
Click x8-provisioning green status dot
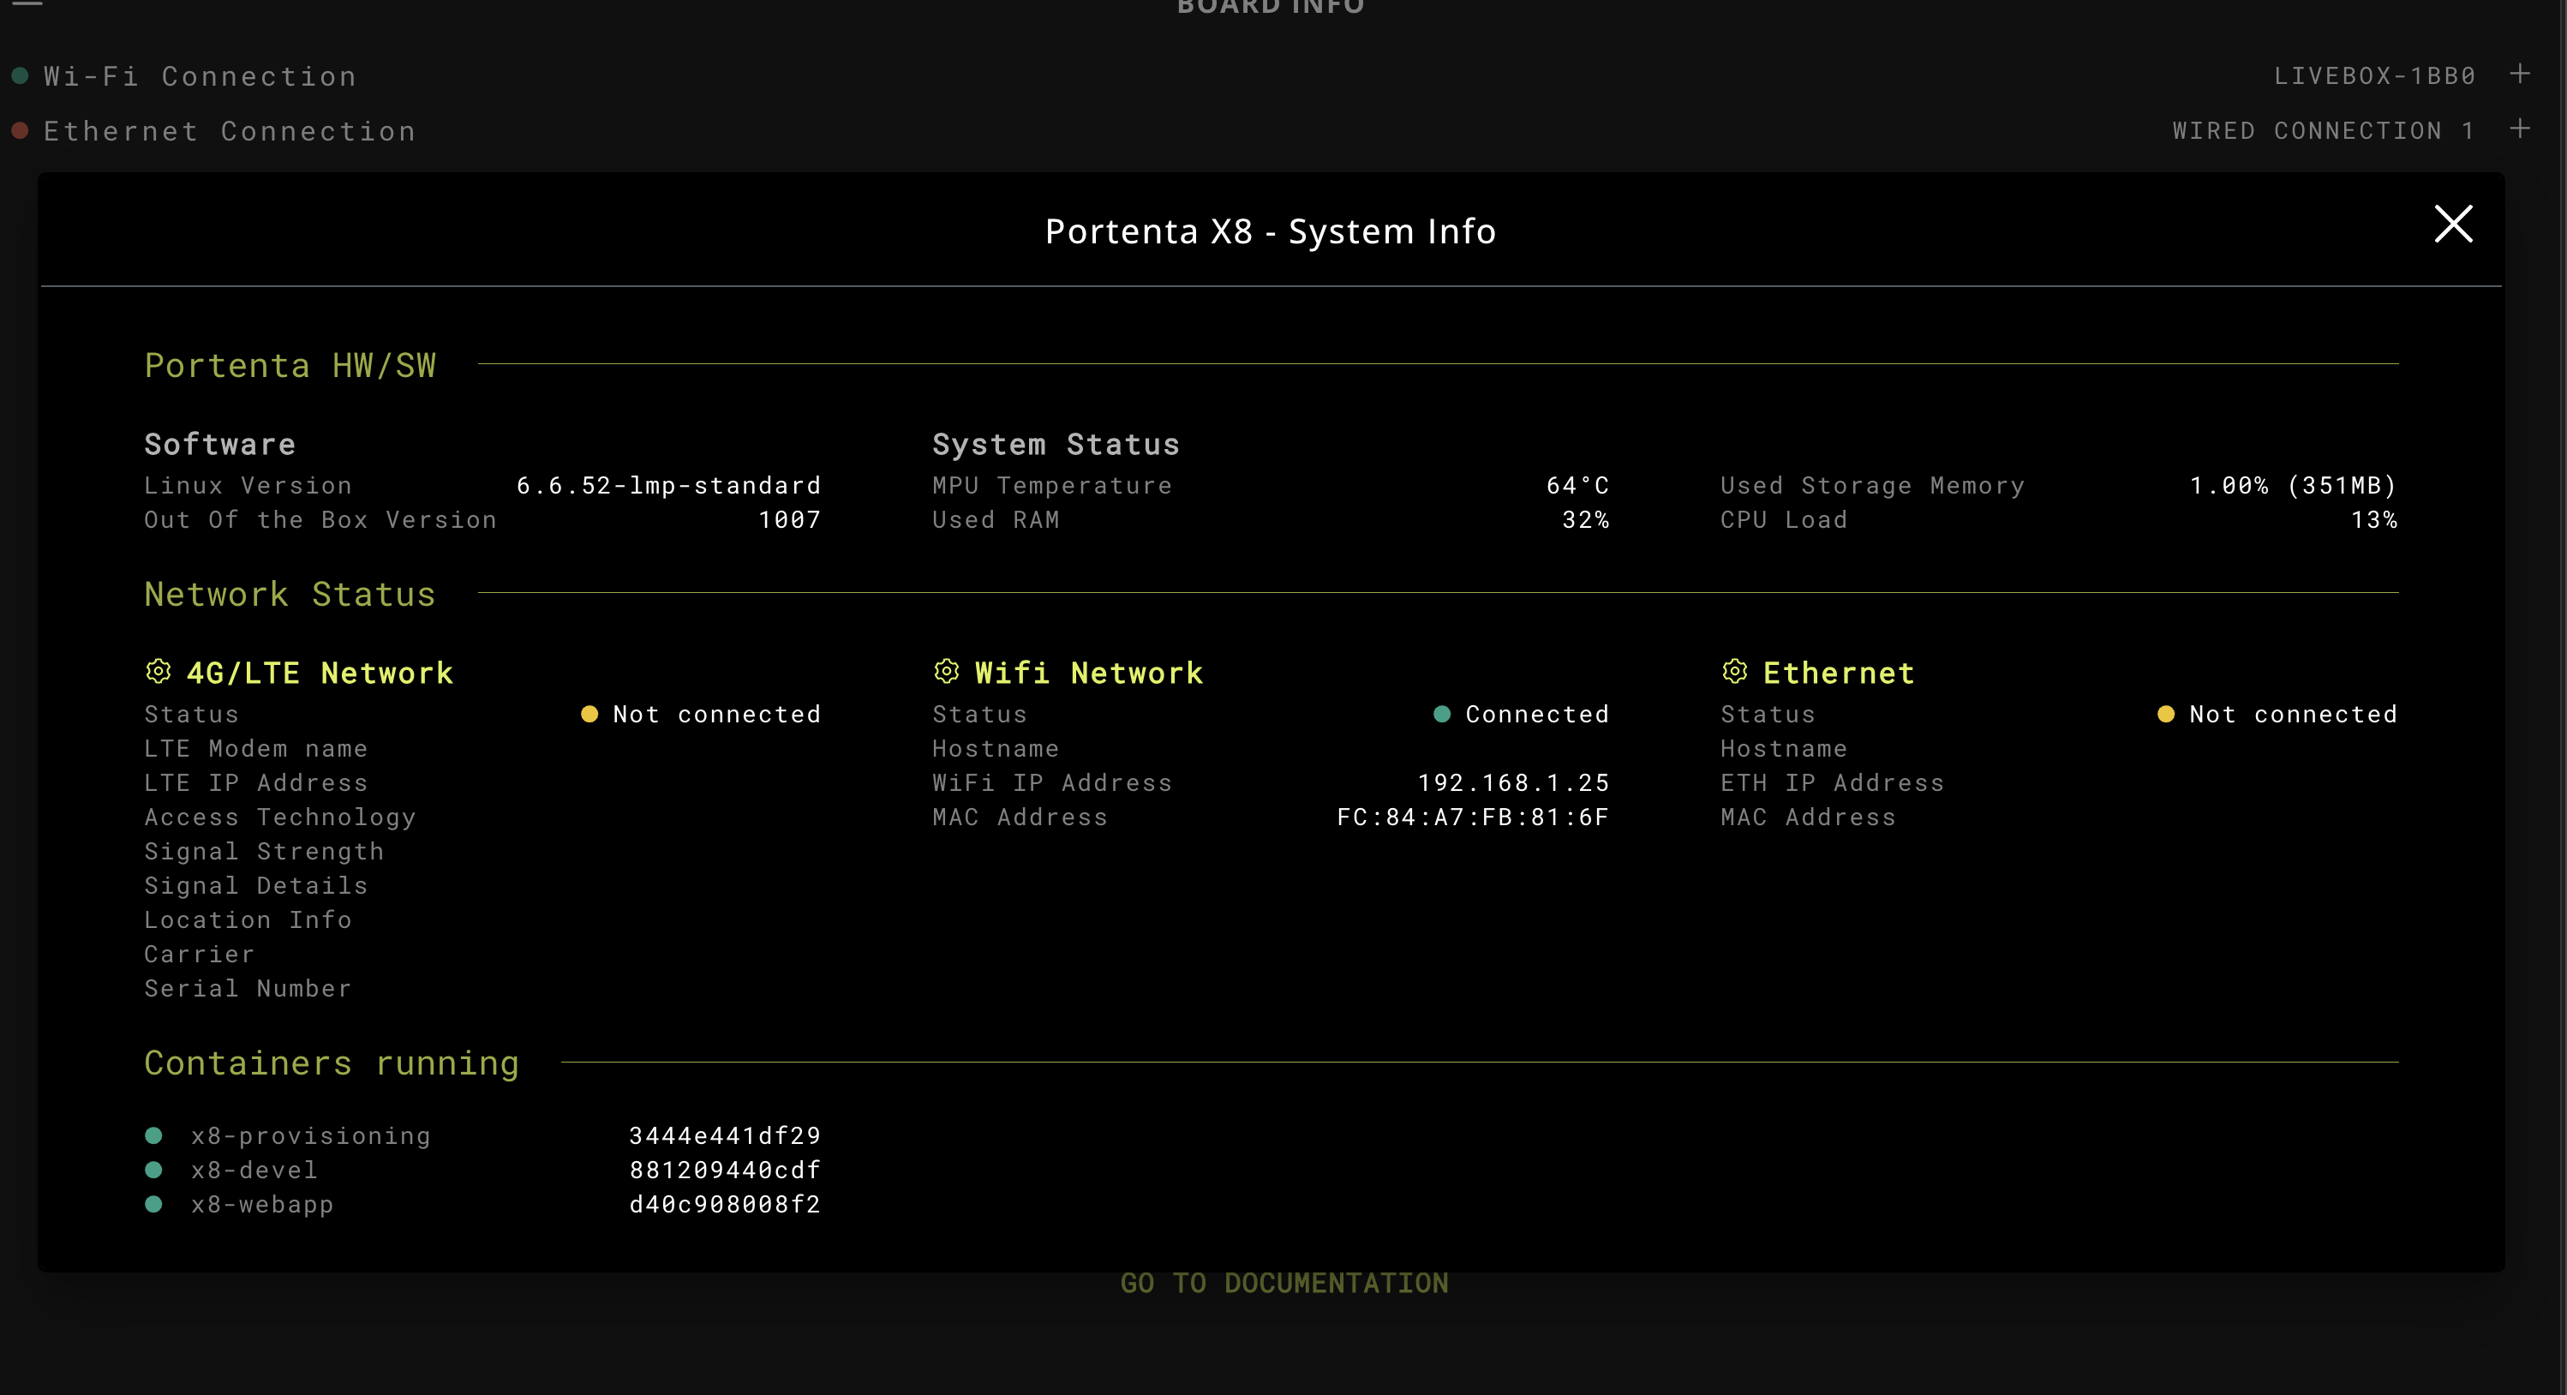tap(153, 1136)
